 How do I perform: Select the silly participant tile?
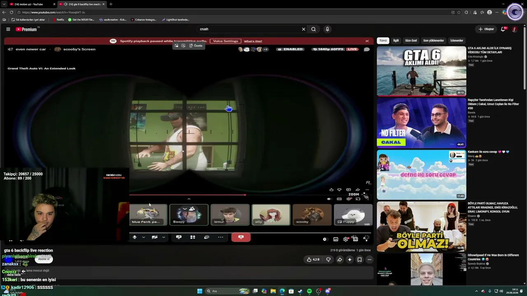click(x=271, y=215)
